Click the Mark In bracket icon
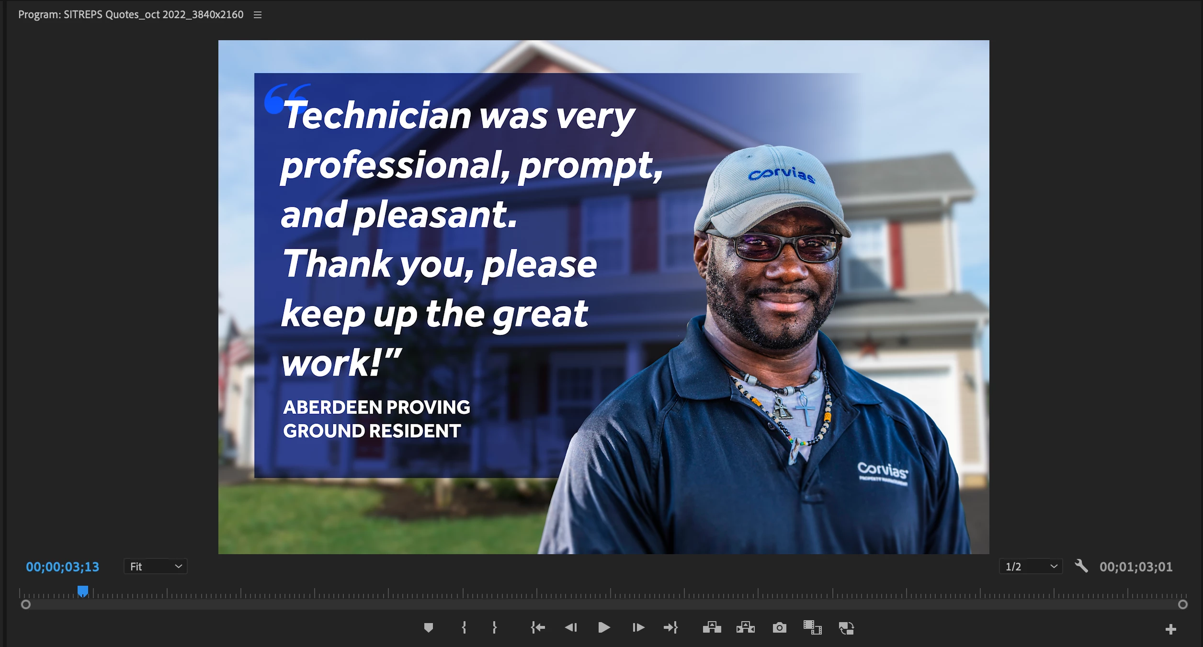Viewport: 1203px width, 647px height. (x=464, y=627)
